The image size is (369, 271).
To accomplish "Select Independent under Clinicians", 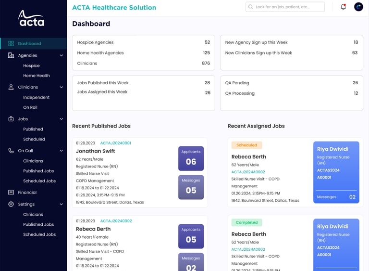I will [x=36, y=97].
